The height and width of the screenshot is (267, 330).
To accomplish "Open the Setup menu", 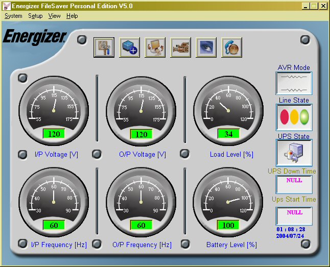I will click(35, 16).
